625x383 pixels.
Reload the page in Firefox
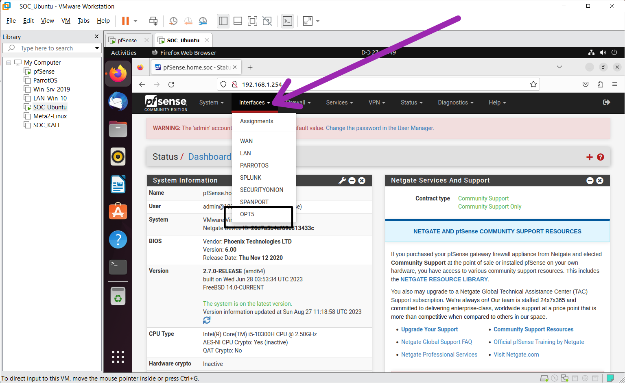[x=171, y=84]
